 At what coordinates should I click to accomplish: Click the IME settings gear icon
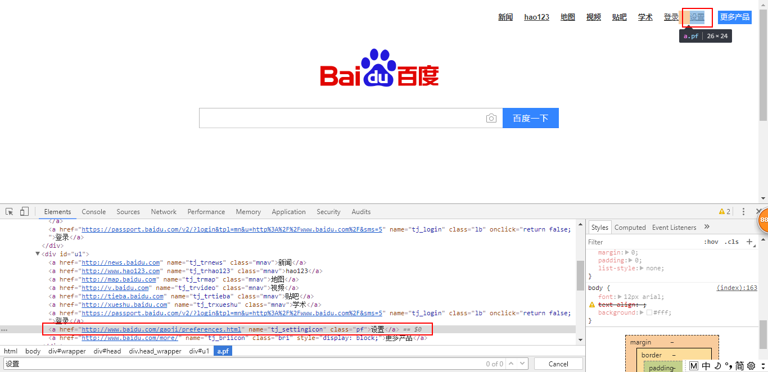[x=751, y=366]
